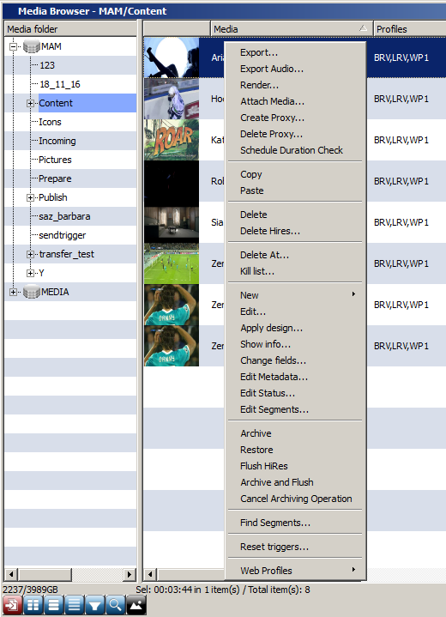Expand the MEDIA root node
446x617 pixels.
(13, 292)
